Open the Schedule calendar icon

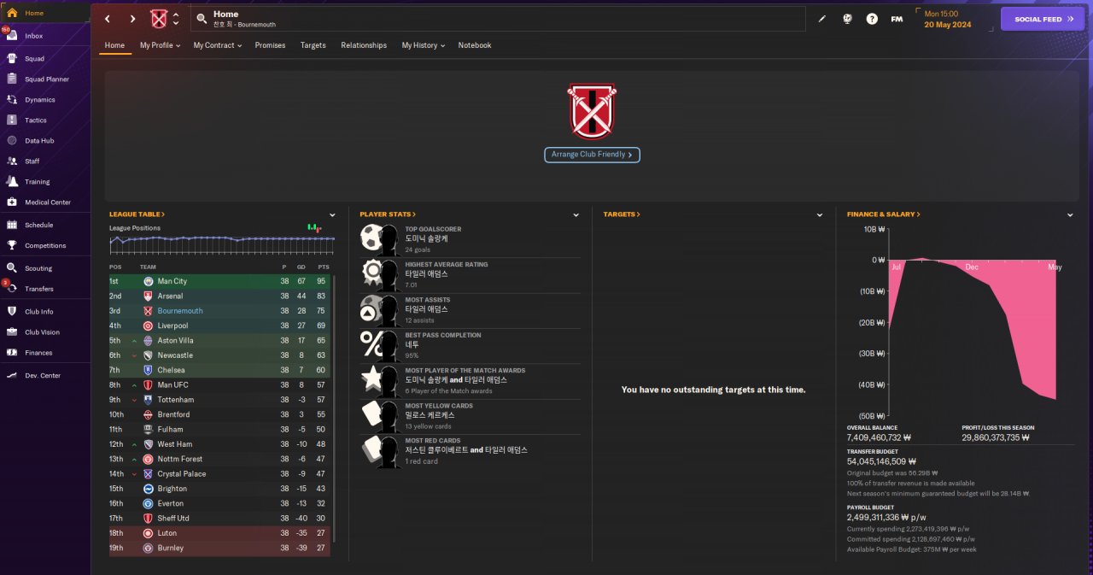coord(12,225)
